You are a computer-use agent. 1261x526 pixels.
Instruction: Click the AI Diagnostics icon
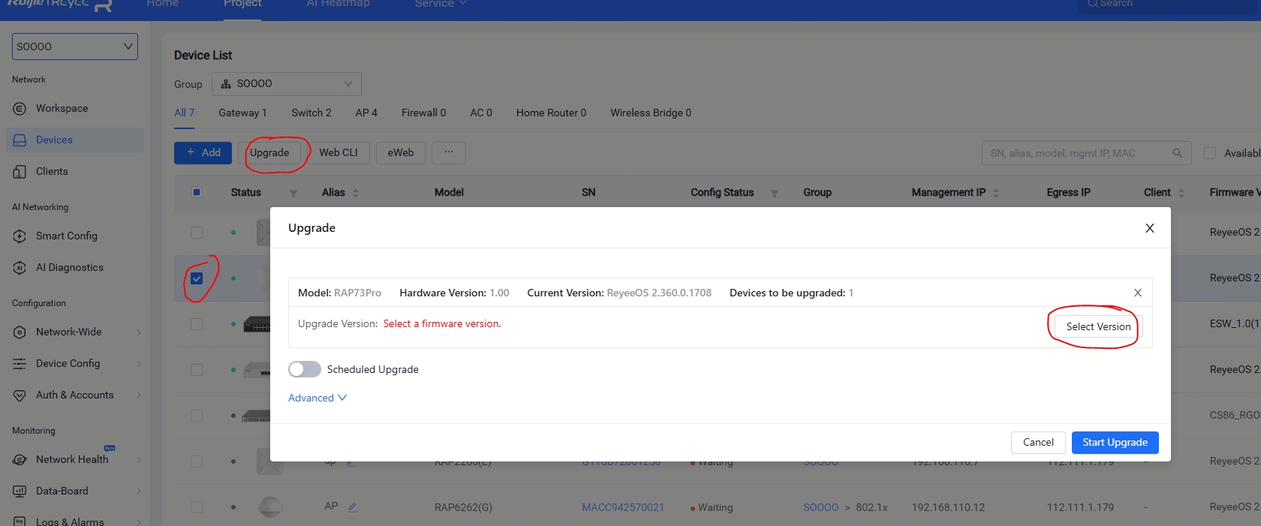20,268
